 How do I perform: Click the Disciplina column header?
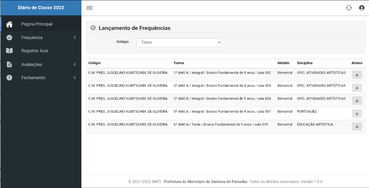tap(305, 63)
